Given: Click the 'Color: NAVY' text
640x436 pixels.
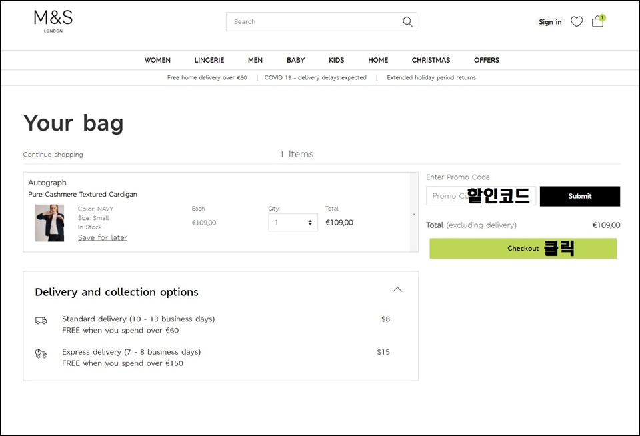Looking at the screenshot, I should coord(95,209).
